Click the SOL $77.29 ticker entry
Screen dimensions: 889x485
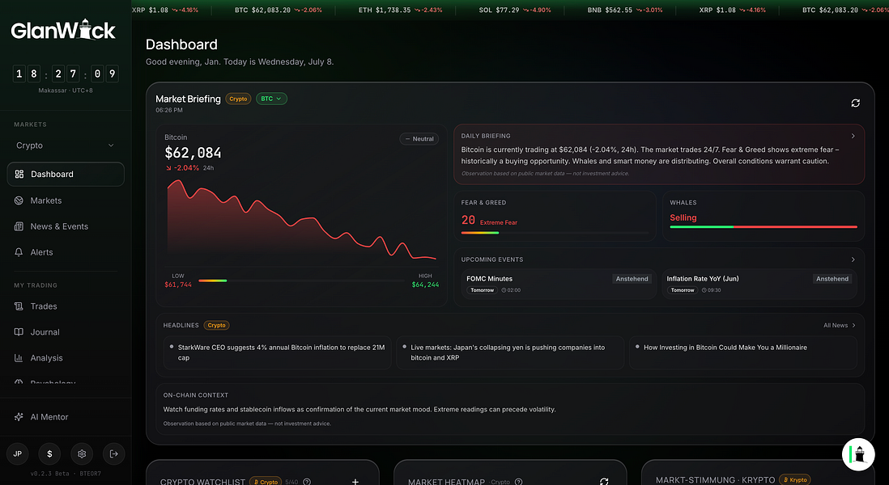pos(515,11)
